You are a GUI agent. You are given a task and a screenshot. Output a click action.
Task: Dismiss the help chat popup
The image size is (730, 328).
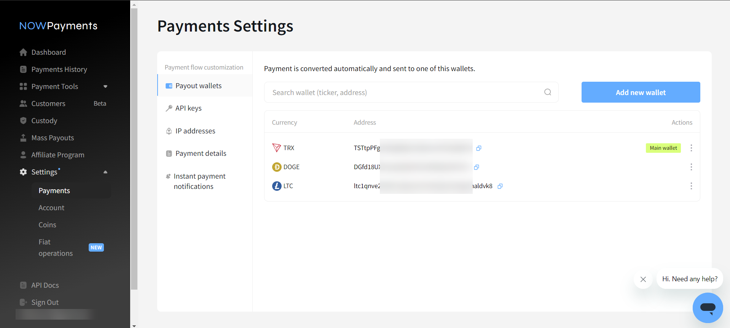tap(643, 279)
